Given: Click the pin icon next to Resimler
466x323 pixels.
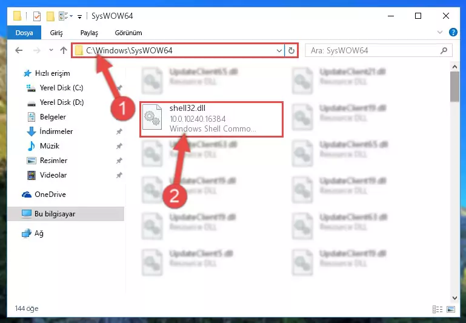Looking at the screenshot, I should pos(119,161).
